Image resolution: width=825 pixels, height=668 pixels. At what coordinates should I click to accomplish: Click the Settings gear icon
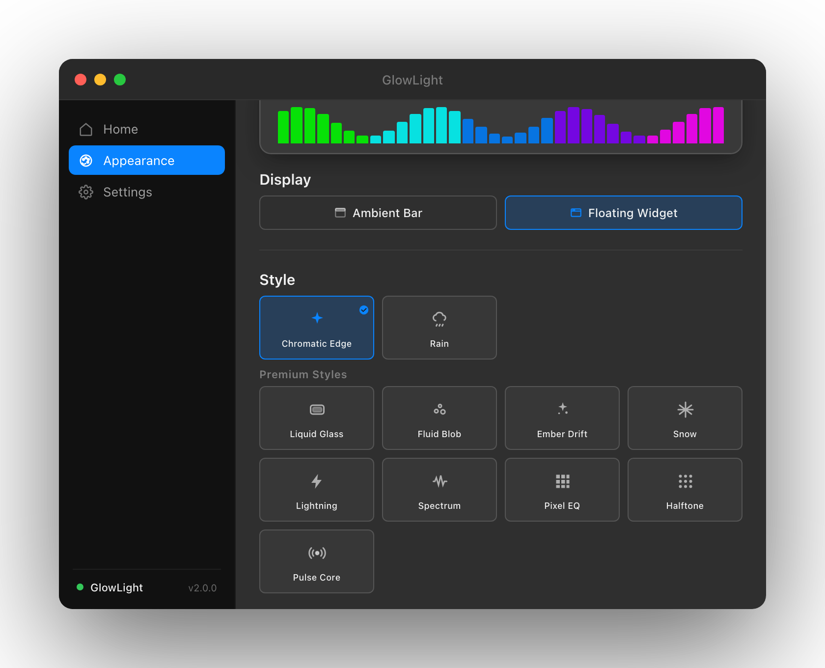[x=86, y=192]
